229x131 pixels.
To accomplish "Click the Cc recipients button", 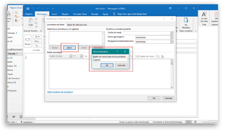I will coord(37,46).
